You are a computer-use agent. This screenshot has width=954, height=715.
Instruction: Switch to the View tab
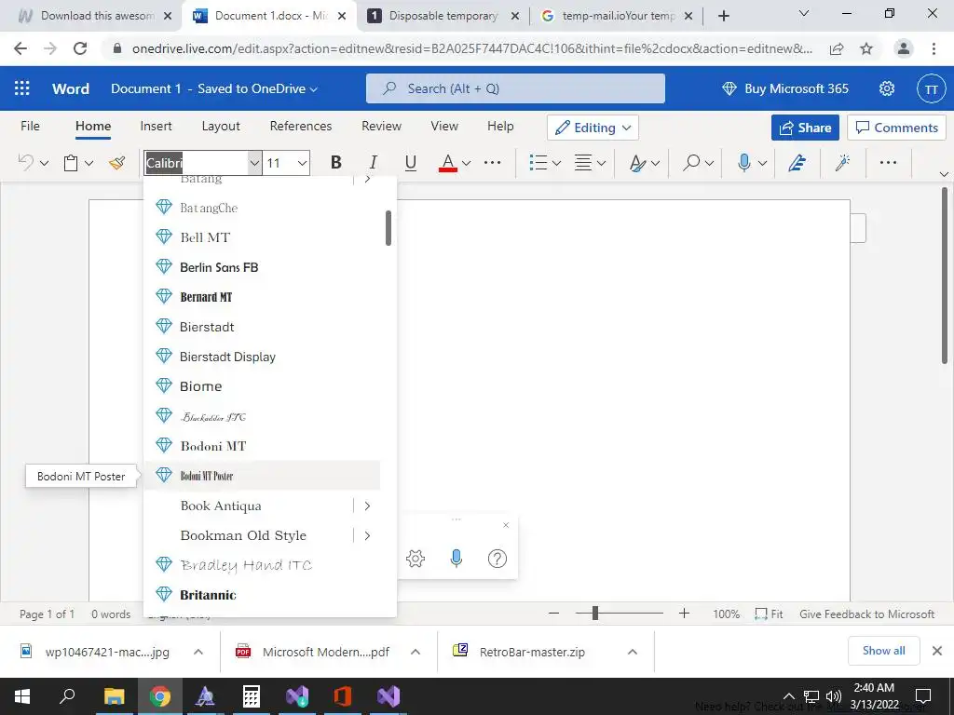point(444,126)
